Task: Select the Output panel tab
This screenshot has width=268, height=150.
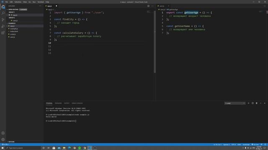Action: click(67, 103)
